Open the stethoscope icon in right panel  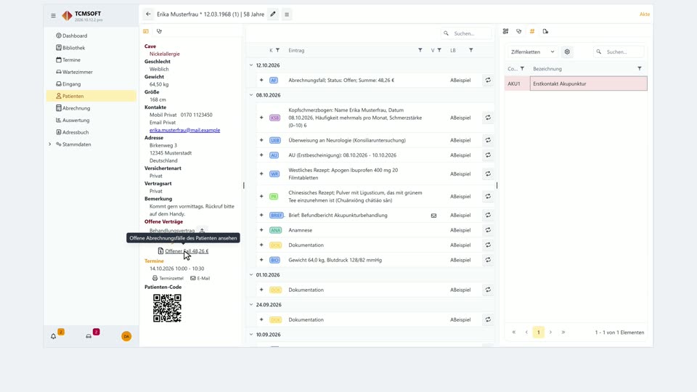(518, 31)
